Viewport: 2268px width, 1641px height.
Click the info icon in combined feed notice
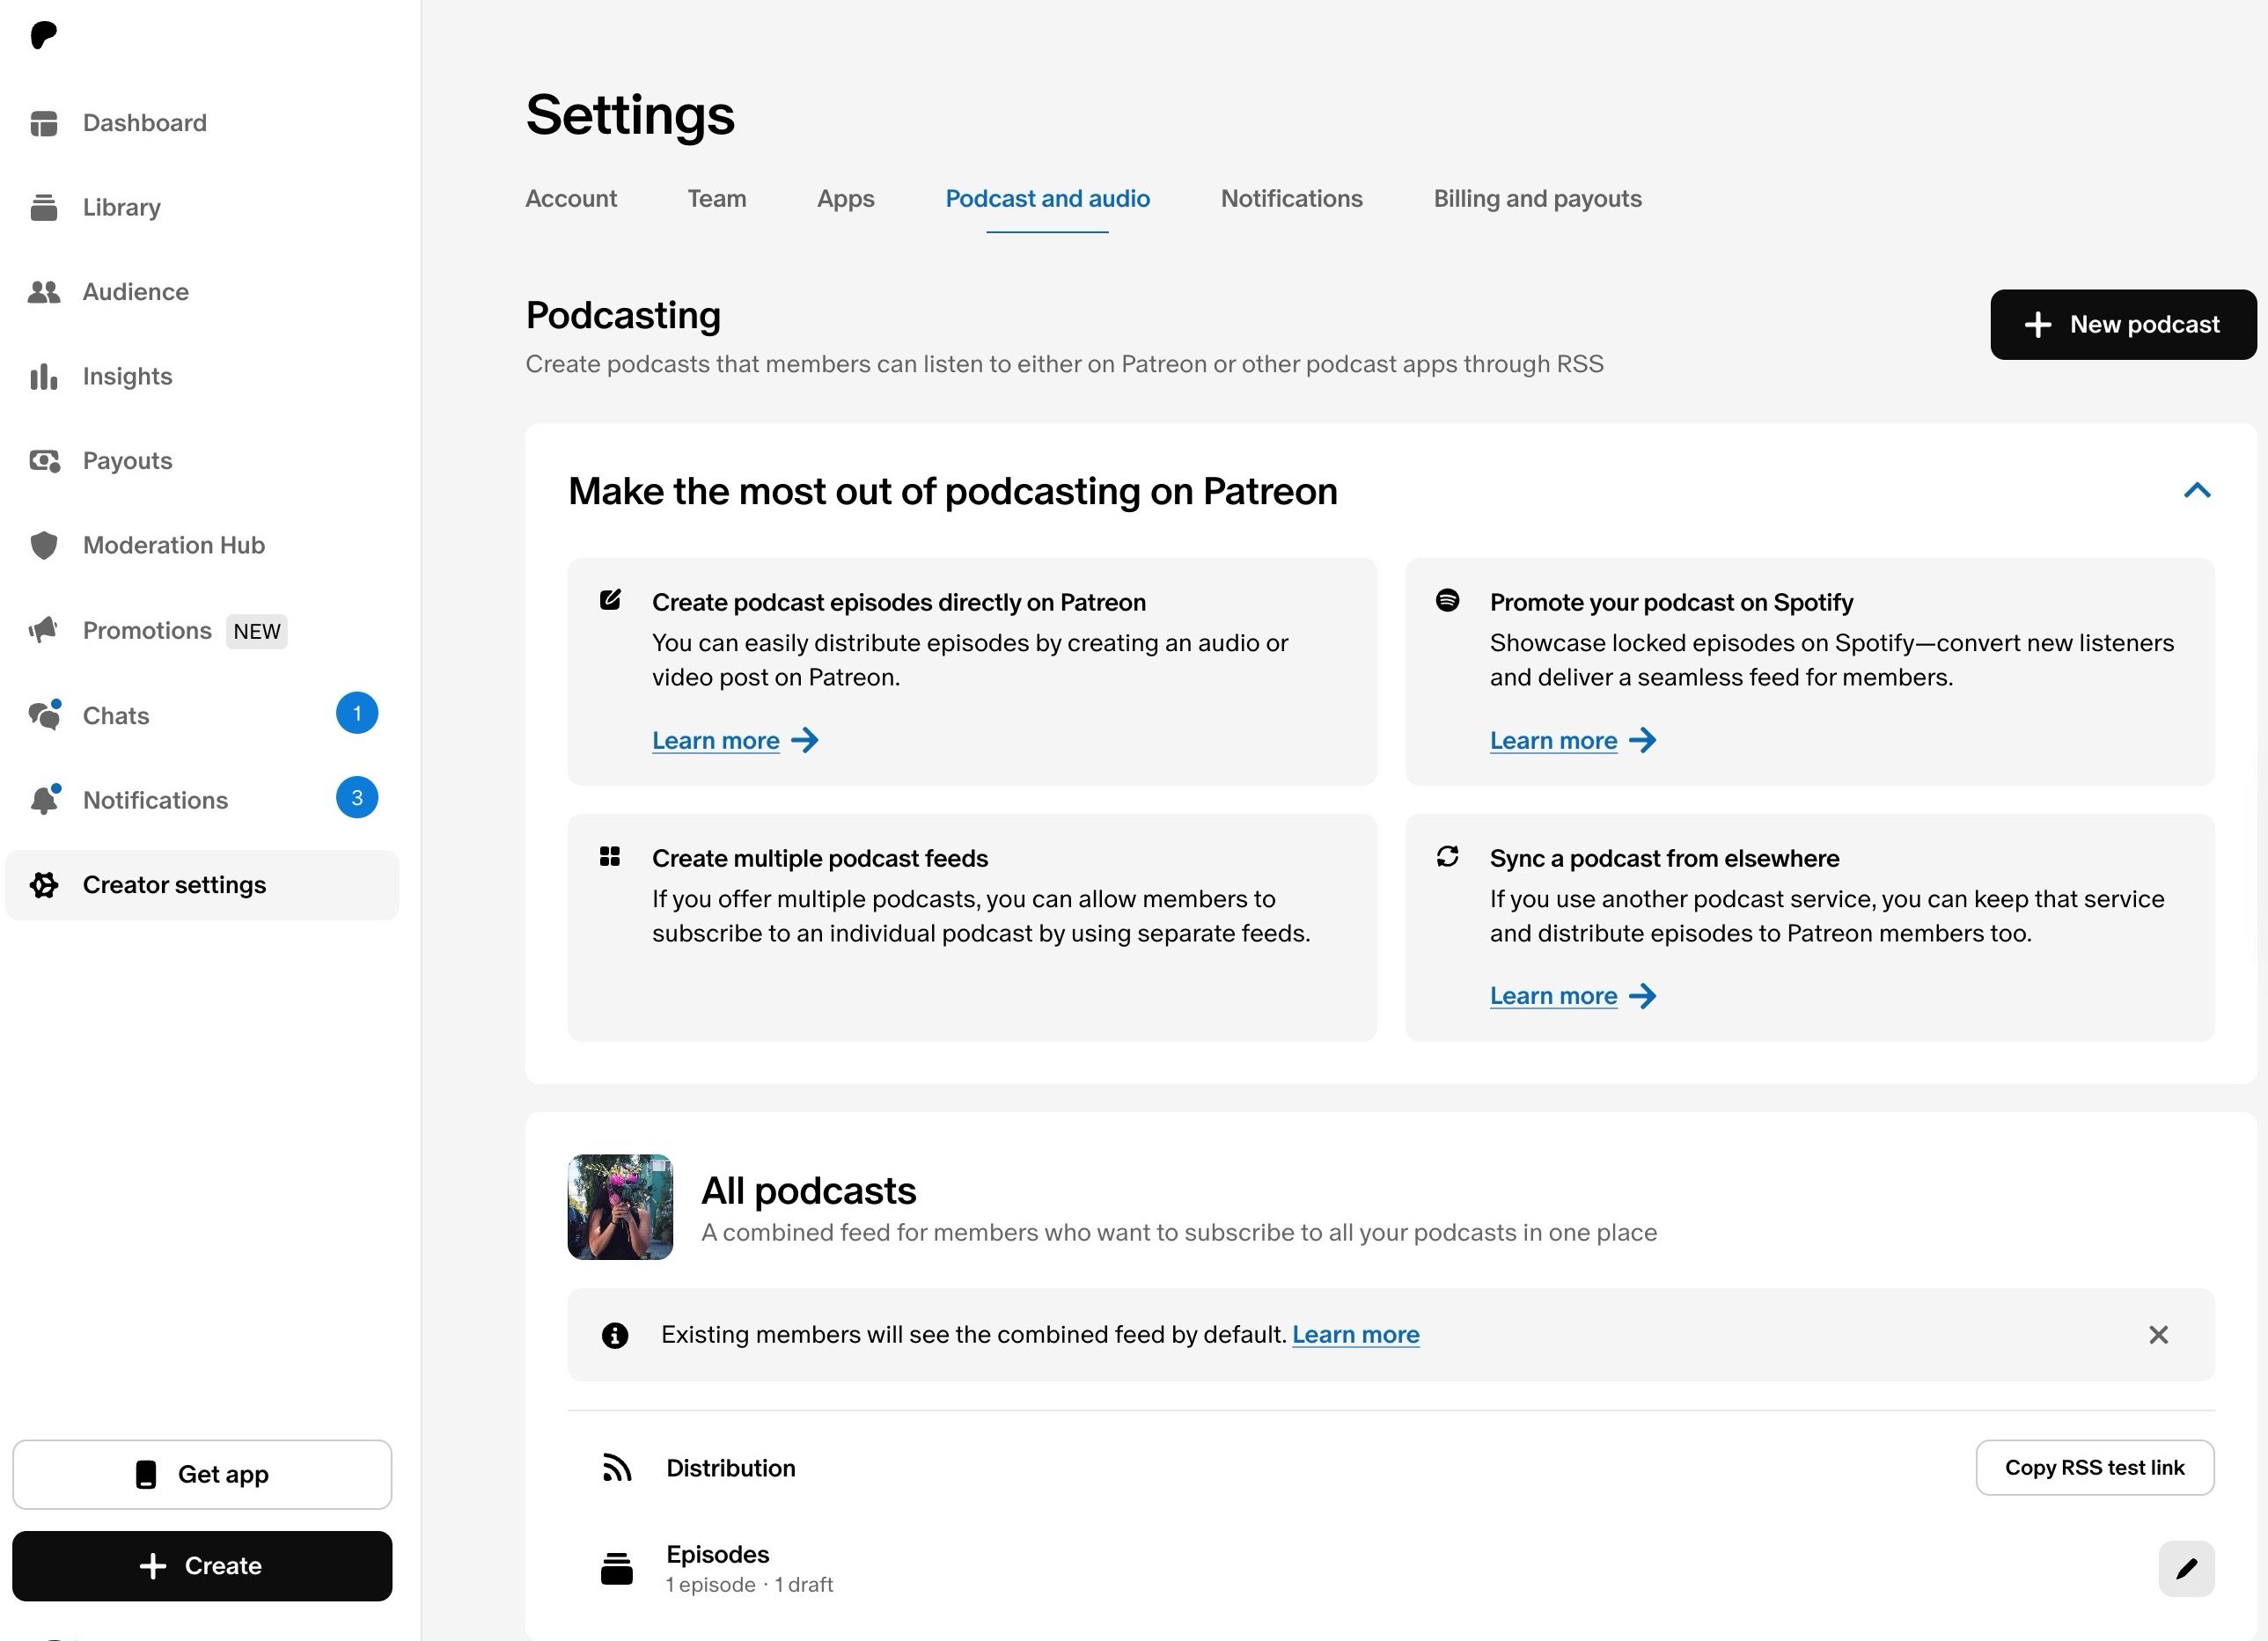[x=615, y=1335]
